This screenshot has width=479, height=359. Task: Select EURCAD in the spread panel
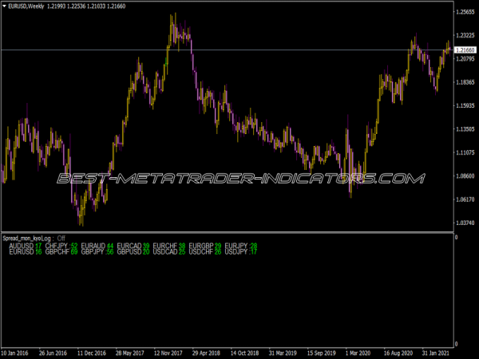[129, 246]
